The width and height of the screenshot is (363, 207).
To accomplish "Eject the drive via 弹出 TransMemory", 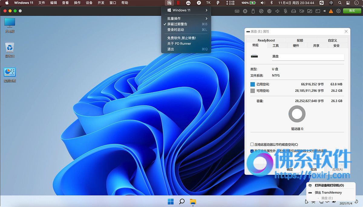I will click(328, 192).
